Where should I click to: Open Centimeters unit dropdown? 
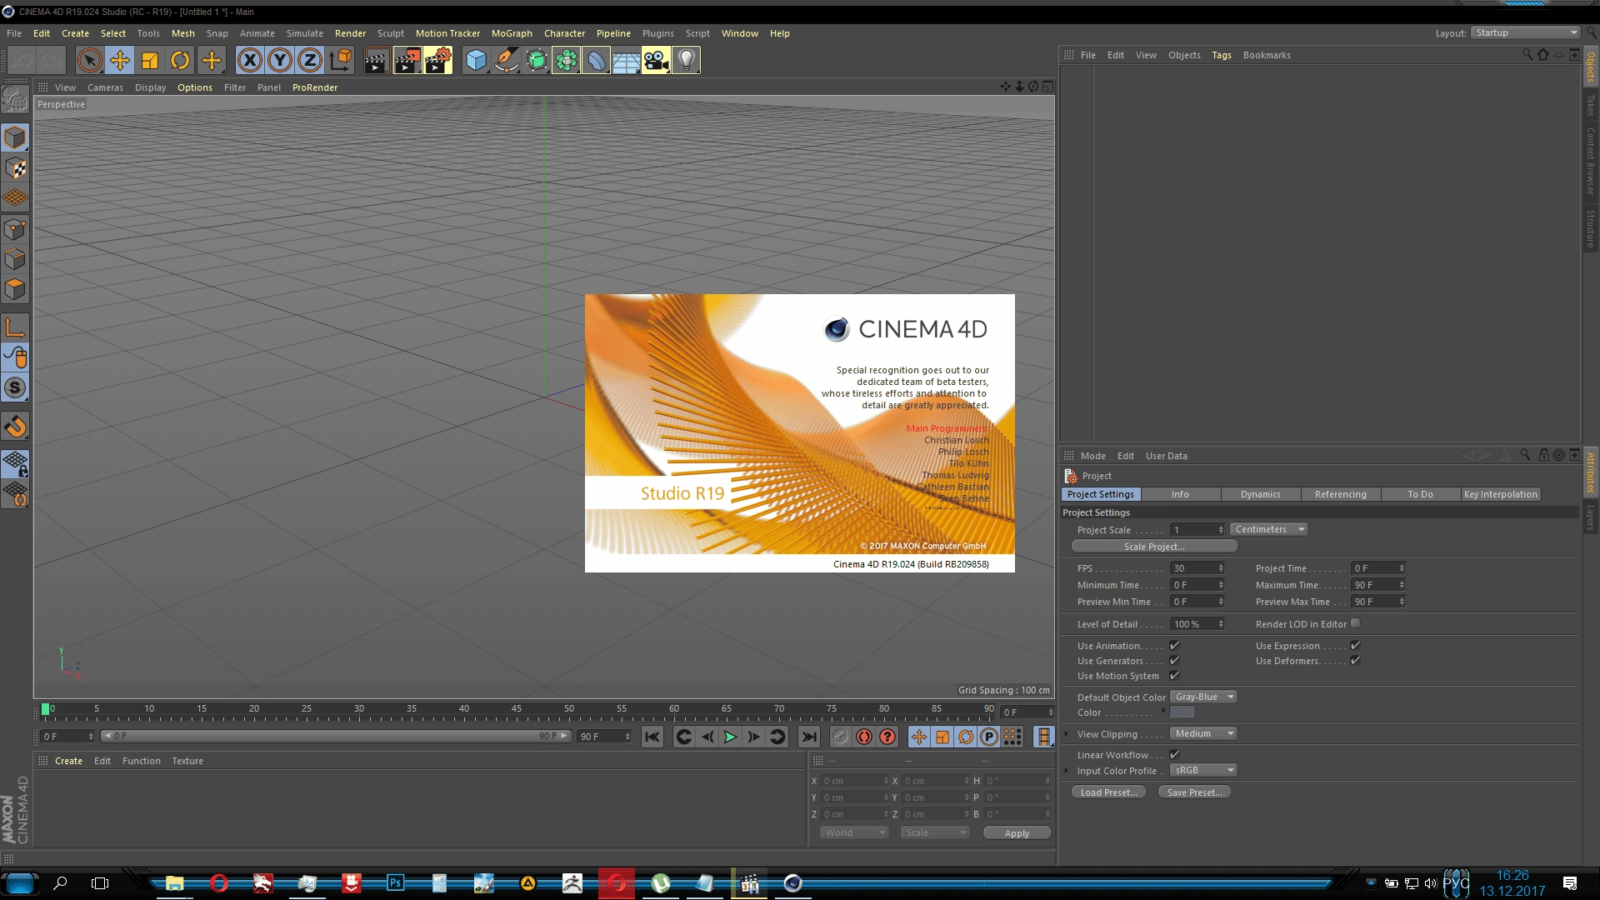[x=1269, y=530]
